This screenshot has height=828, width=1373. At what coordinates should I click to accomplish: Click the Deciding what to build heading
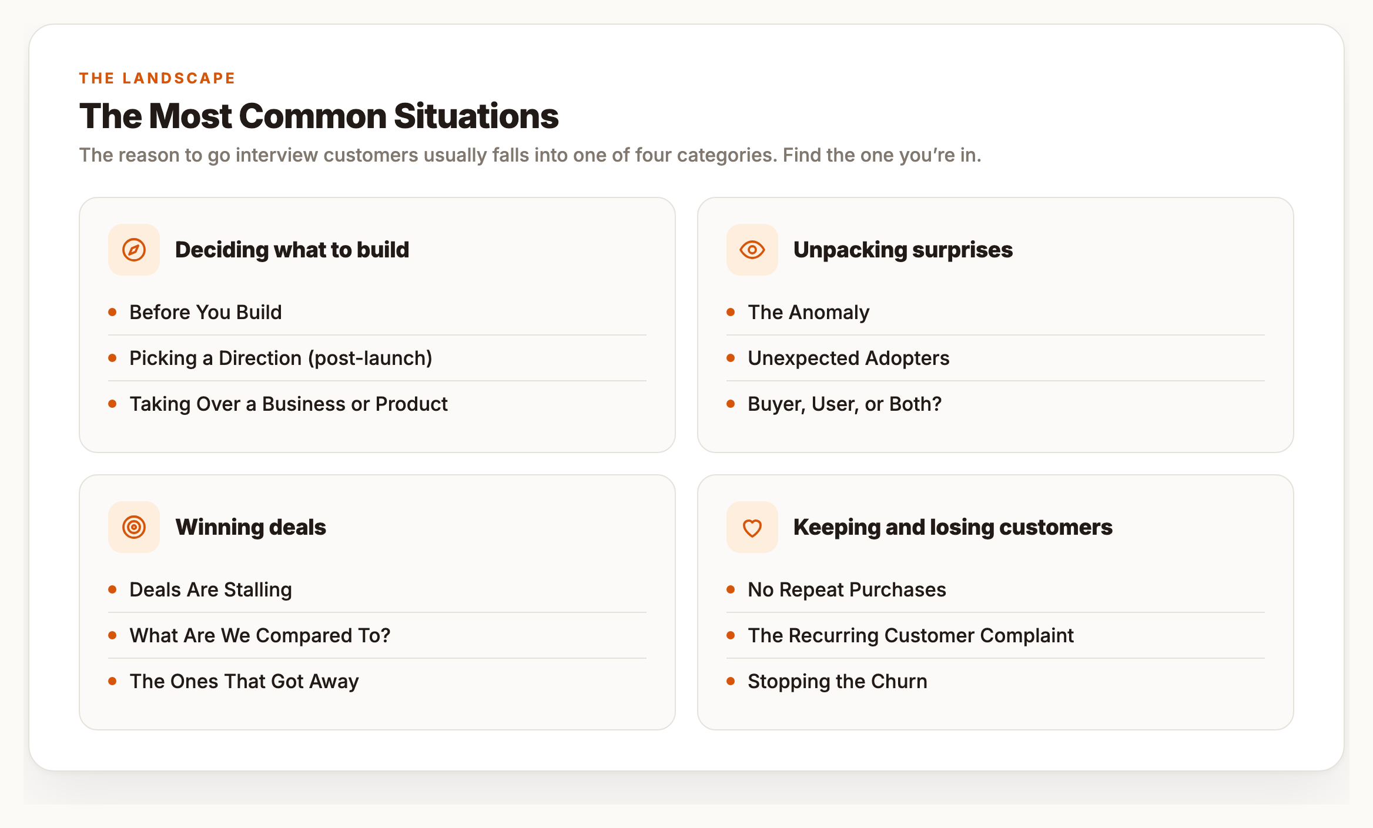tap(292, 250)
